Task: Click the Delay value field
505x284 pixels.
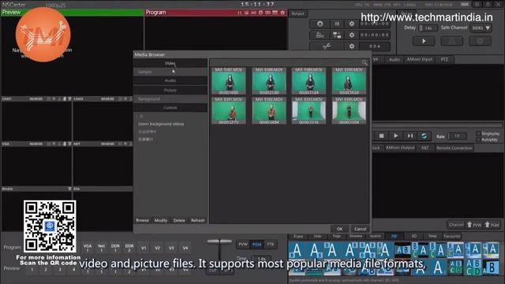Action: (x=428, y=28)
